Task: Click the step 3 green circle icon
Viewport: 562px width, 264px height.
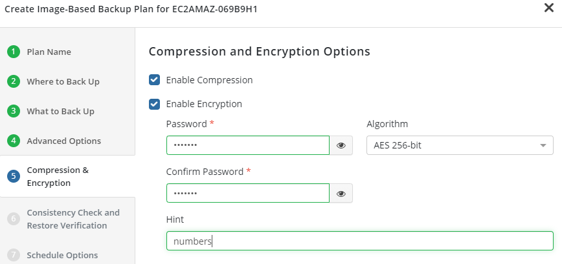Action: coord(14,111)
